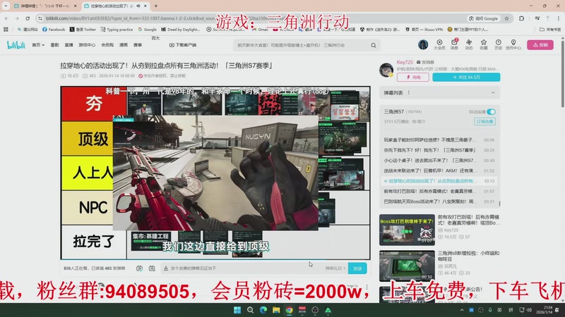The height and width of the screenshot is (317, 565).
Task: Open danmaku settings icon below video
Action: click(152, 268)
